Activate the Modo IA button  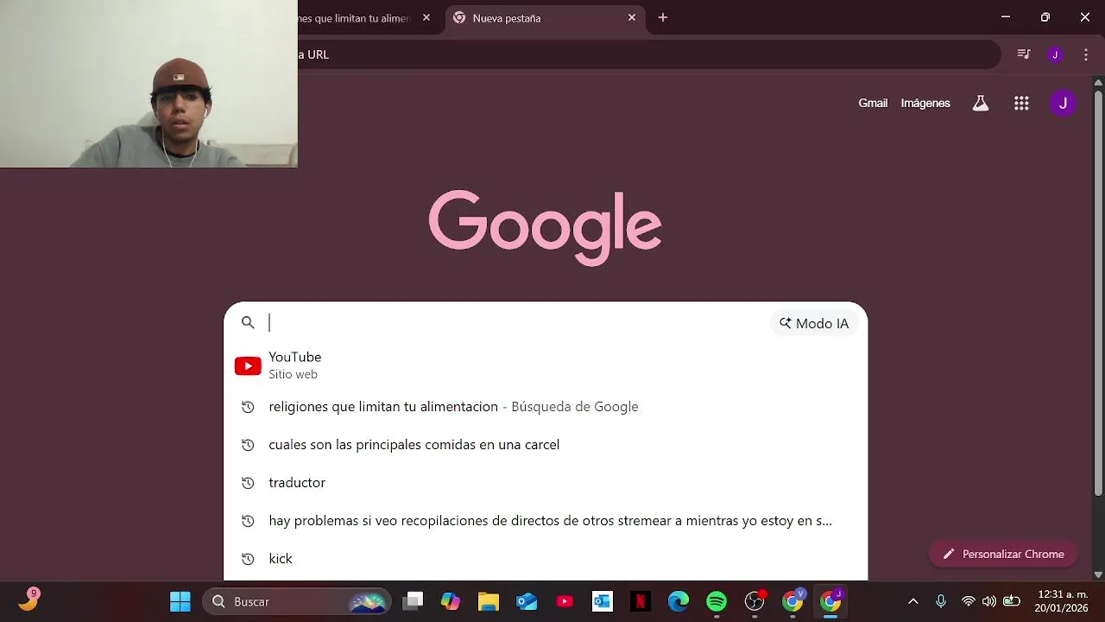point(814,323)
